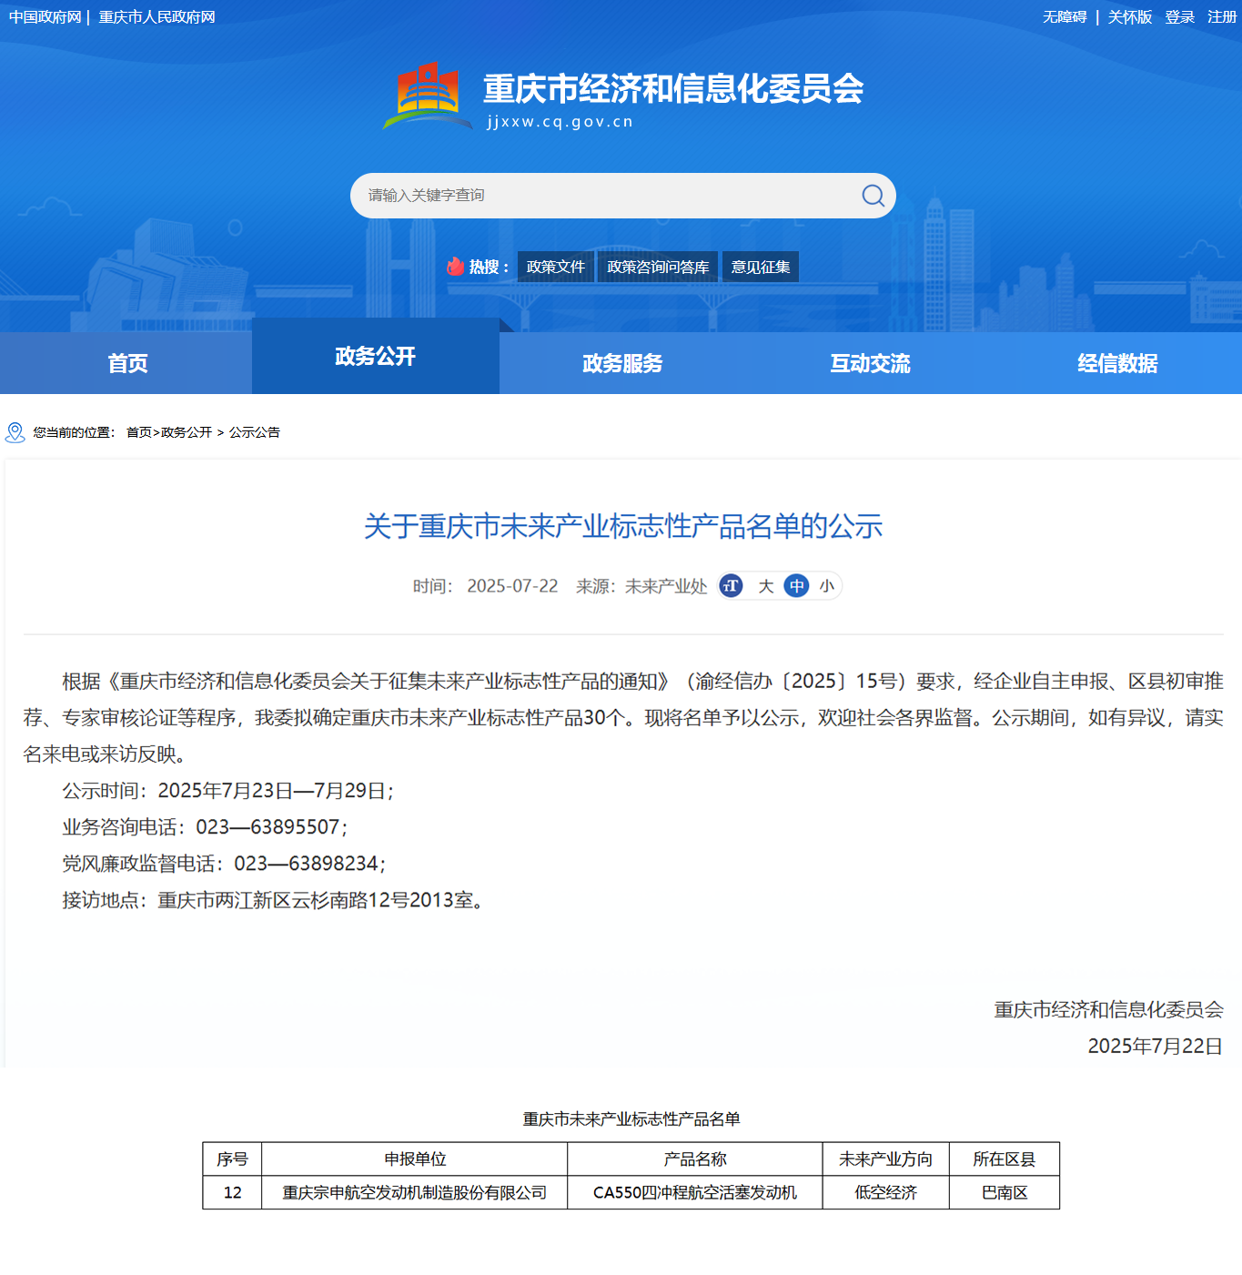Open the 经信数据 tab
Image resolution: width=1242 pixels, height=1275 pixels.
1116,363
